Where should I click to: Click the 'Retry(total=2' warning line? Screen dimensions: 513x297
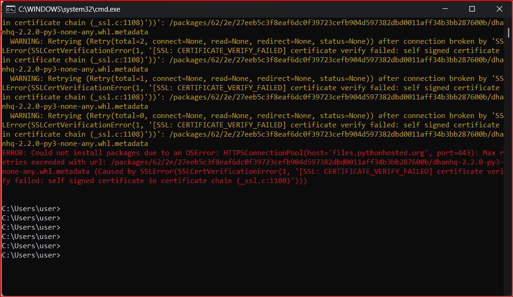click(253, 41)
